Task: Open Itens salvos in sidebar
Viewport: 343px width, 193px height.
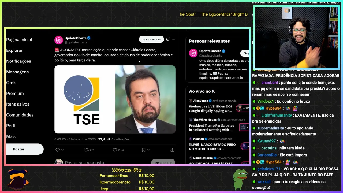Action: point(18,104)
